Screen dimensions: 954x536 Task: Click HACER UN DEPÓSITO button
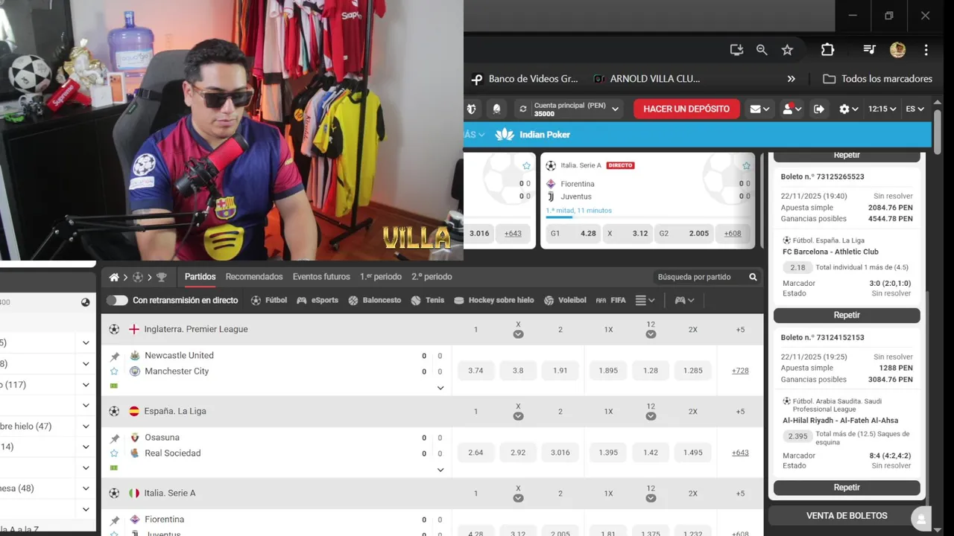pos(686,109)
